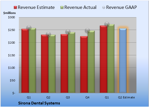
Task: Click the gray Revenue GAAP legend marker
Action: (104, 8)
